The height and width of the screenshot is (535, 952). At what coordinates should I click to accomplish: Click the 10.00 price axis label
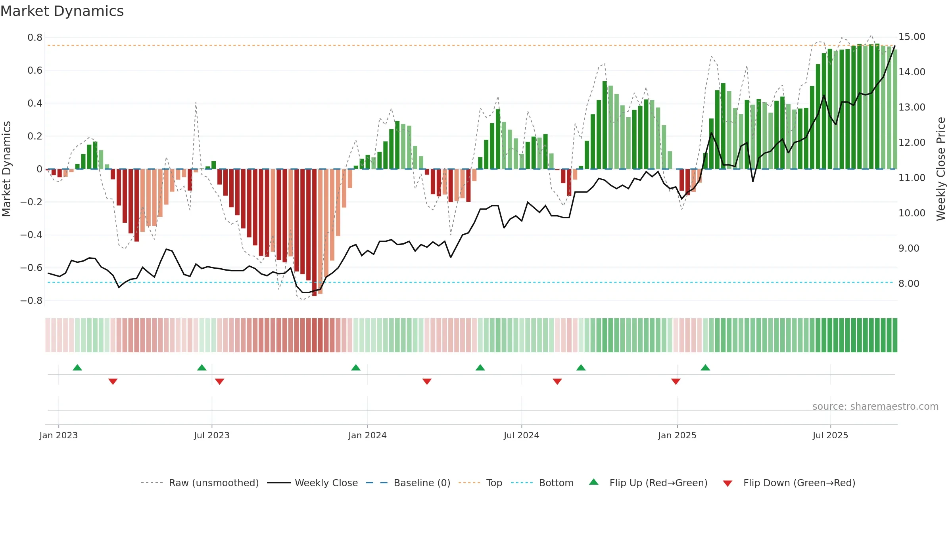pyautogui.click(x=912, y=213)
